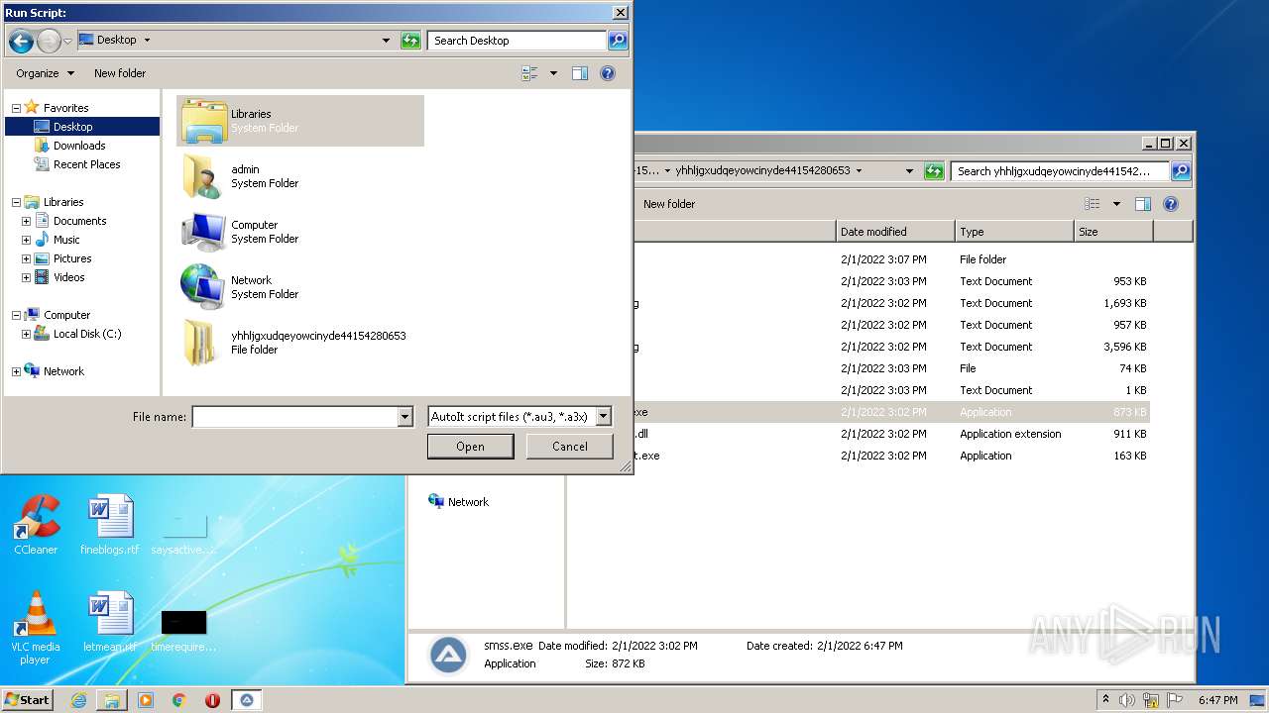This screenshot has height=713, width=1269.
Task: Open view options dropdown arrow in Run Script dialog
Action: pyautogui.click(x=553, y=73)
